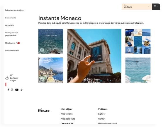Open Préparez votre séjour sidebar menu
163x127 pixels.
click(x=14, y=10)
